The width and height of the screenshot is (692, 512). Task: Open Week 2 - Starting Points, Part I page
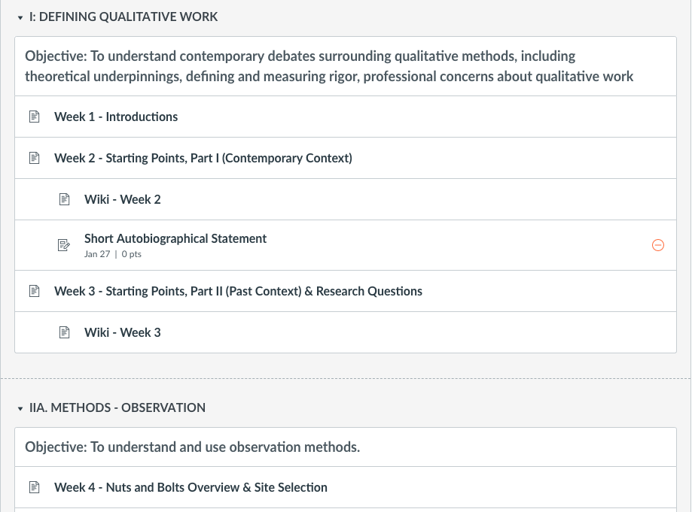point(203,158)
